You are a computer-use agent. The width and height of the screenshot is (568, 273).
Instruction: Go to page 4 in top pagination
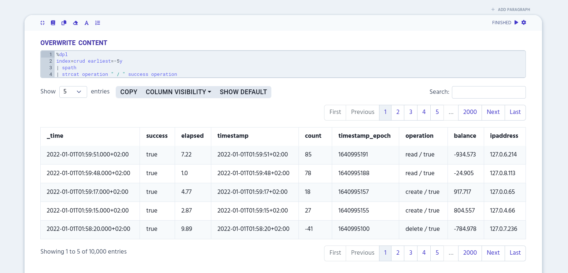424,112
